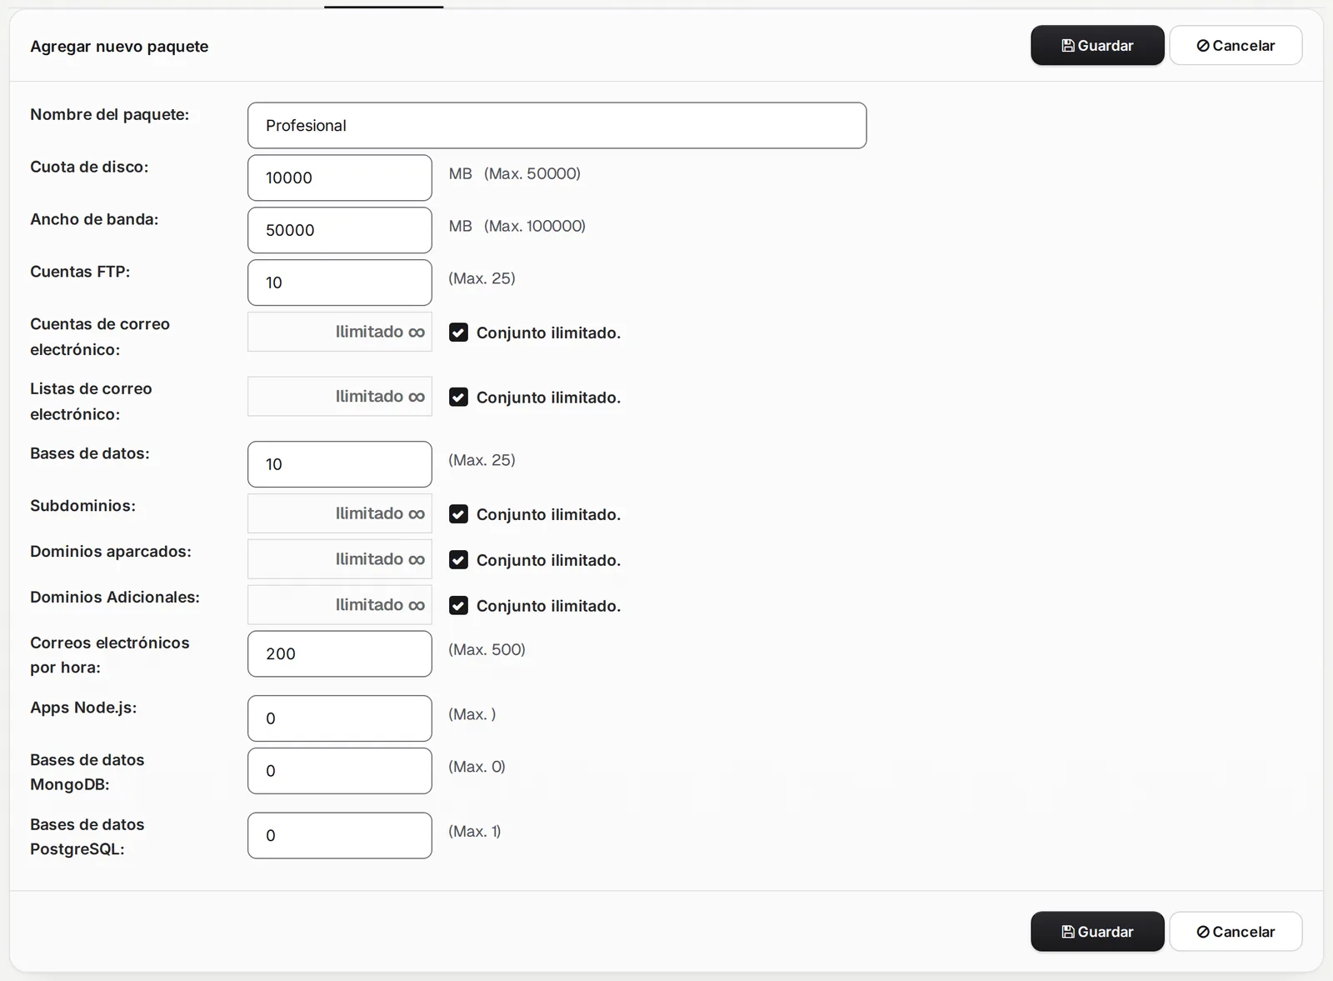The height and width of the screenshot is (981, 1333).
Task: Uncheck unlimited for Listas de correo electrónico
Action: [458, 397]
